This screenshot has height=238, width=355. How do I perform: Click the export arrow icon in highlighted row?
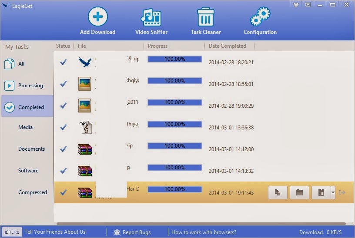342,192
